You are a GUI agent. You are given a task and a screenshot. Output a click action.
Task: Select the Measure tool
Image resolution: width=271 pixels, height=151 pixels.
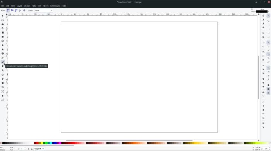pos(3,32)
